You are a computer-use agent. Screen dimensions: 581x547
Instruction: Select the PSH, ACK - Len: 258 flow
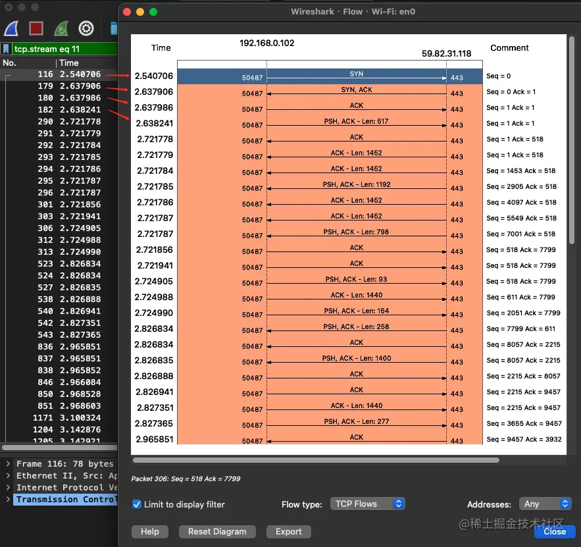pyautogui.click(x=330, y=329)
